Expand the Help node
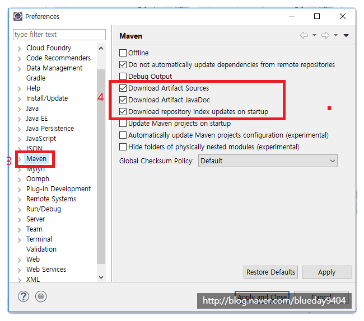The height and width of the screenshot is (321, 364). tap(20, 89)
